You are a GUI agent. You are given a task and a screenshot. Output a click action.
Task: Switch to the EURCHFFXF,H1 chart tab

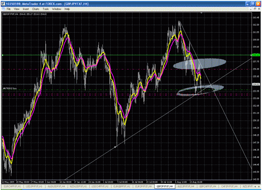tap(12, 186)
